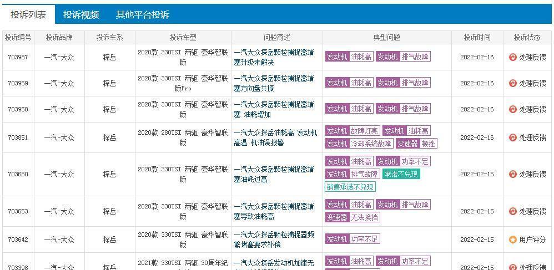Switch to the 投诉列表 tab
The image size is (554, 270).
coord(28,14)
